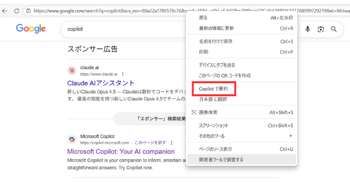Click このページを訳す link

[x=150, y=142]
